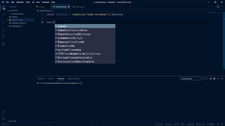
Task: Open the Source Control view
Action: (x=4, y=22)
